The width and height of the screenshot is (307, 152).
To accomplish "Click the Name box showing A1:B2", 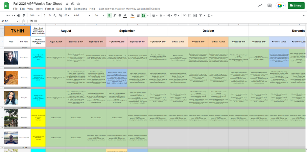I will 8,21.
